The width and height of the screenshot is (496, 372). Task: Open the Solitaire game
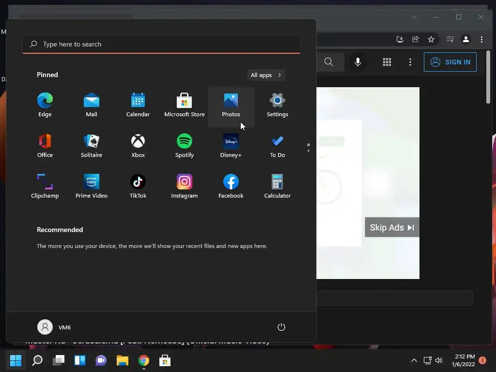coord(92,146)
